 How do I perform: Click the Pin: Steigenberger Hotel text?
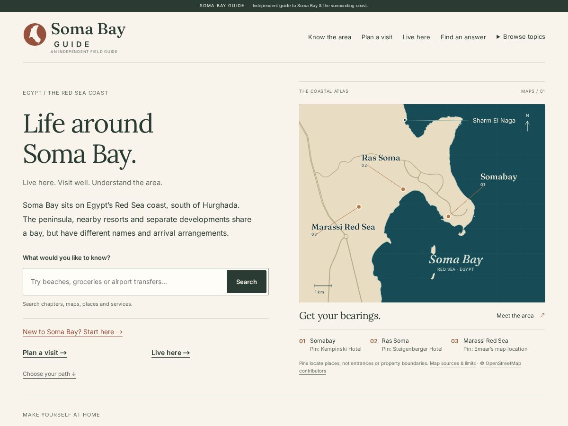pos(412,349)
